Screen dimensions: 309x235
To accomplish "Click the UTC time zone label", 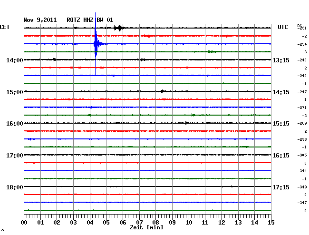I will coord(282,27).
